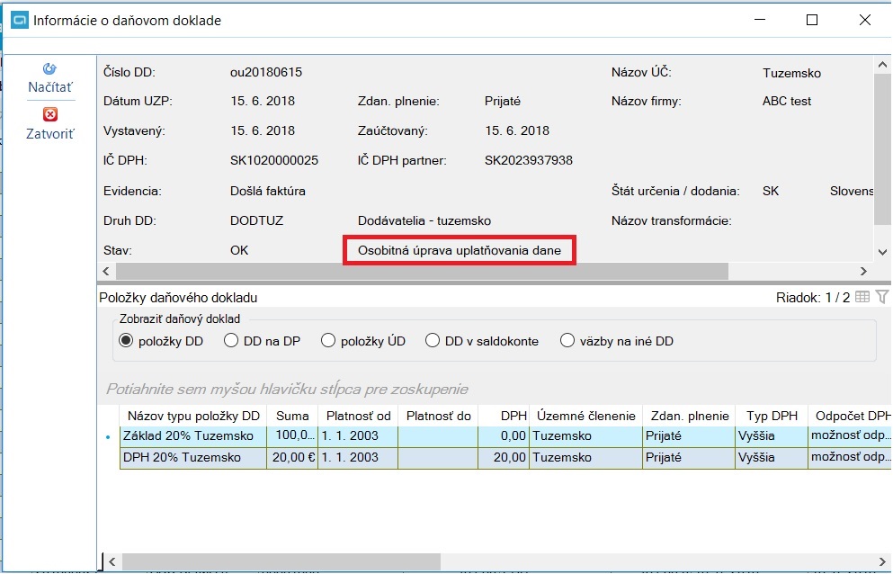Click the Územné členenie column header

point(586,417)
